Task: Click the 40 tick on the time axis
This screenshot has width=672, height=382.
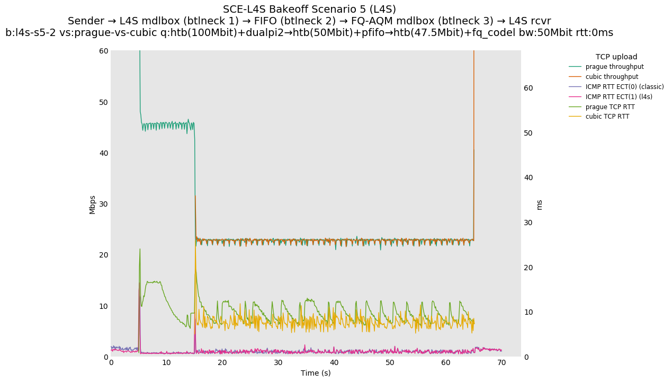Action: coord(334,363)
